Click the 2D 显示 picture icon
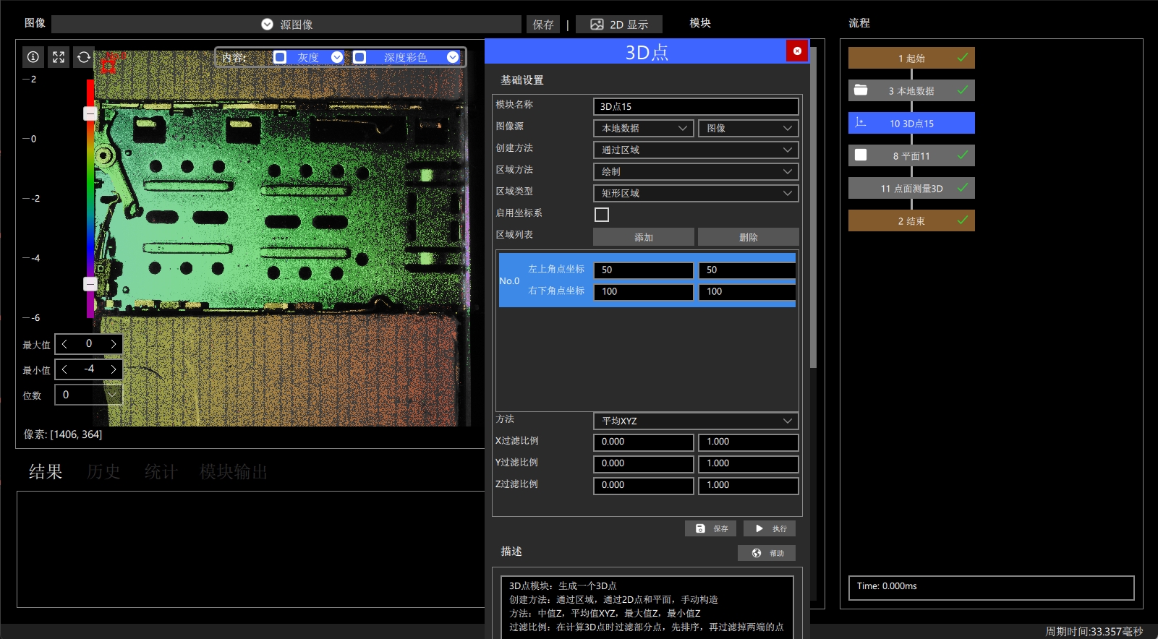 click(x=597, y=25)
